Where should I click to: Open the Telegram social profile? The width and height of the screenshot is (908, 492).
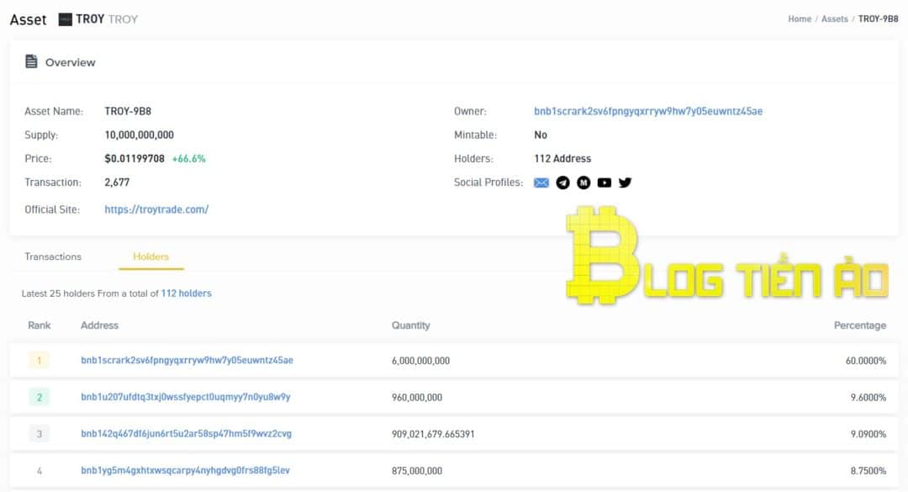[562, 183]
